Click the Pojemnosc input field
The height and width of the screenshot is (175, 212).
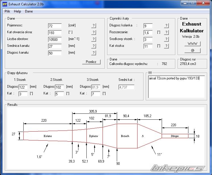55,26
